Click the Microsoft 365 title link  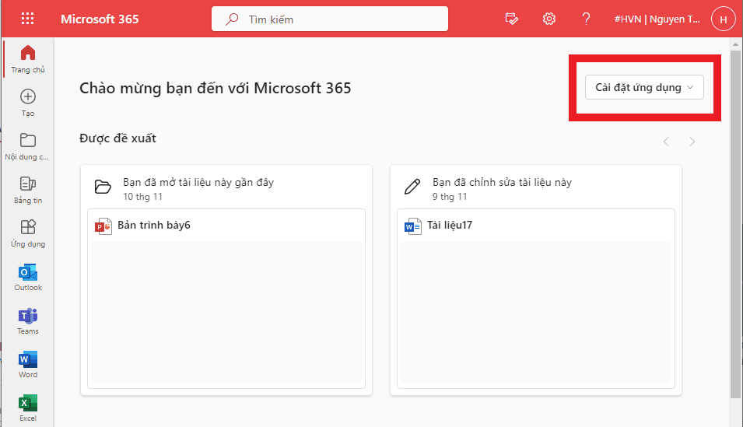point(100,19)
